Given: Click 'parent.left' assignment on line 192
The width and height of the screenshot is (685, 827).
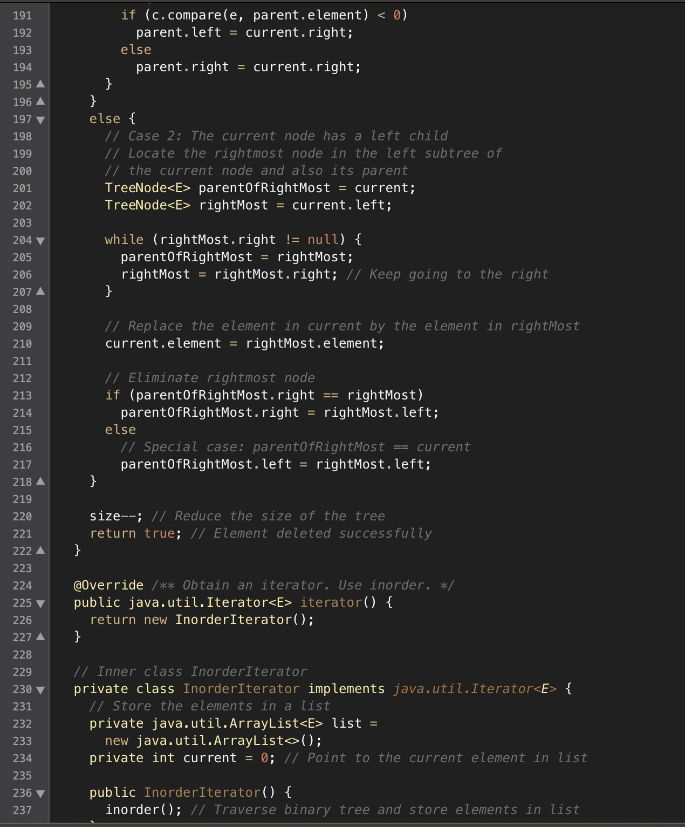Looking at the screenshot, I should tap(179, 32).
